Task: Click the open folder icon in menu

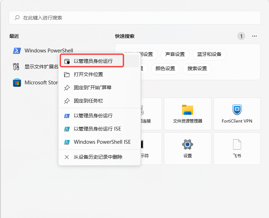Action: point(67,75)
